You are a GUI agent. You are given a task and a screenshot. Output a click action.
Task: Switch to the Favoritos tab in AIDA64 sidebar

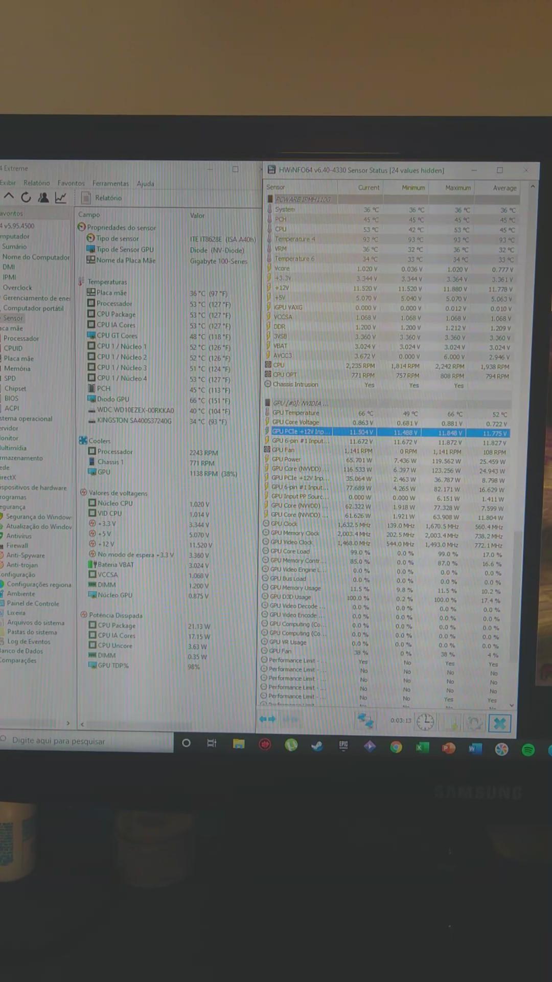[x=11, y=213]
